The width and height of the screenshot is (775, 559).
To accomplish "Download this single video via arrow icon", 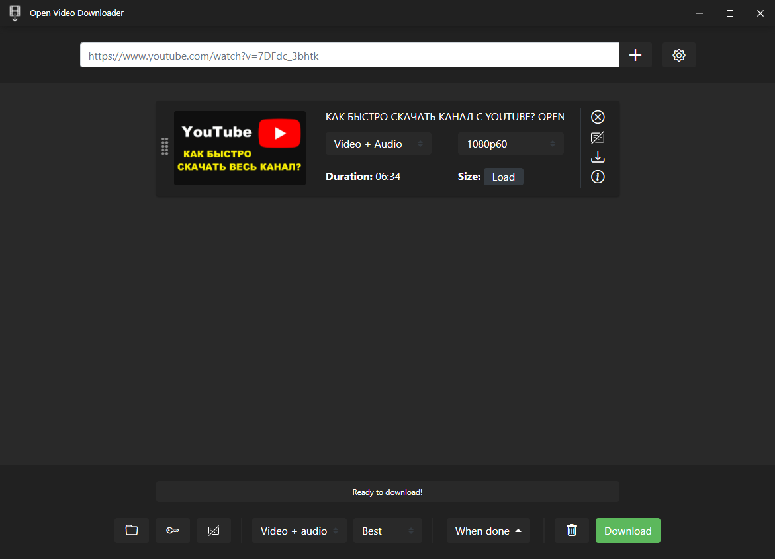I will [x=598, y=157].
